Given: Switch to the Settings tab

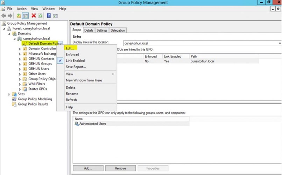Looking at the screenshot, I should click(102, 31).
